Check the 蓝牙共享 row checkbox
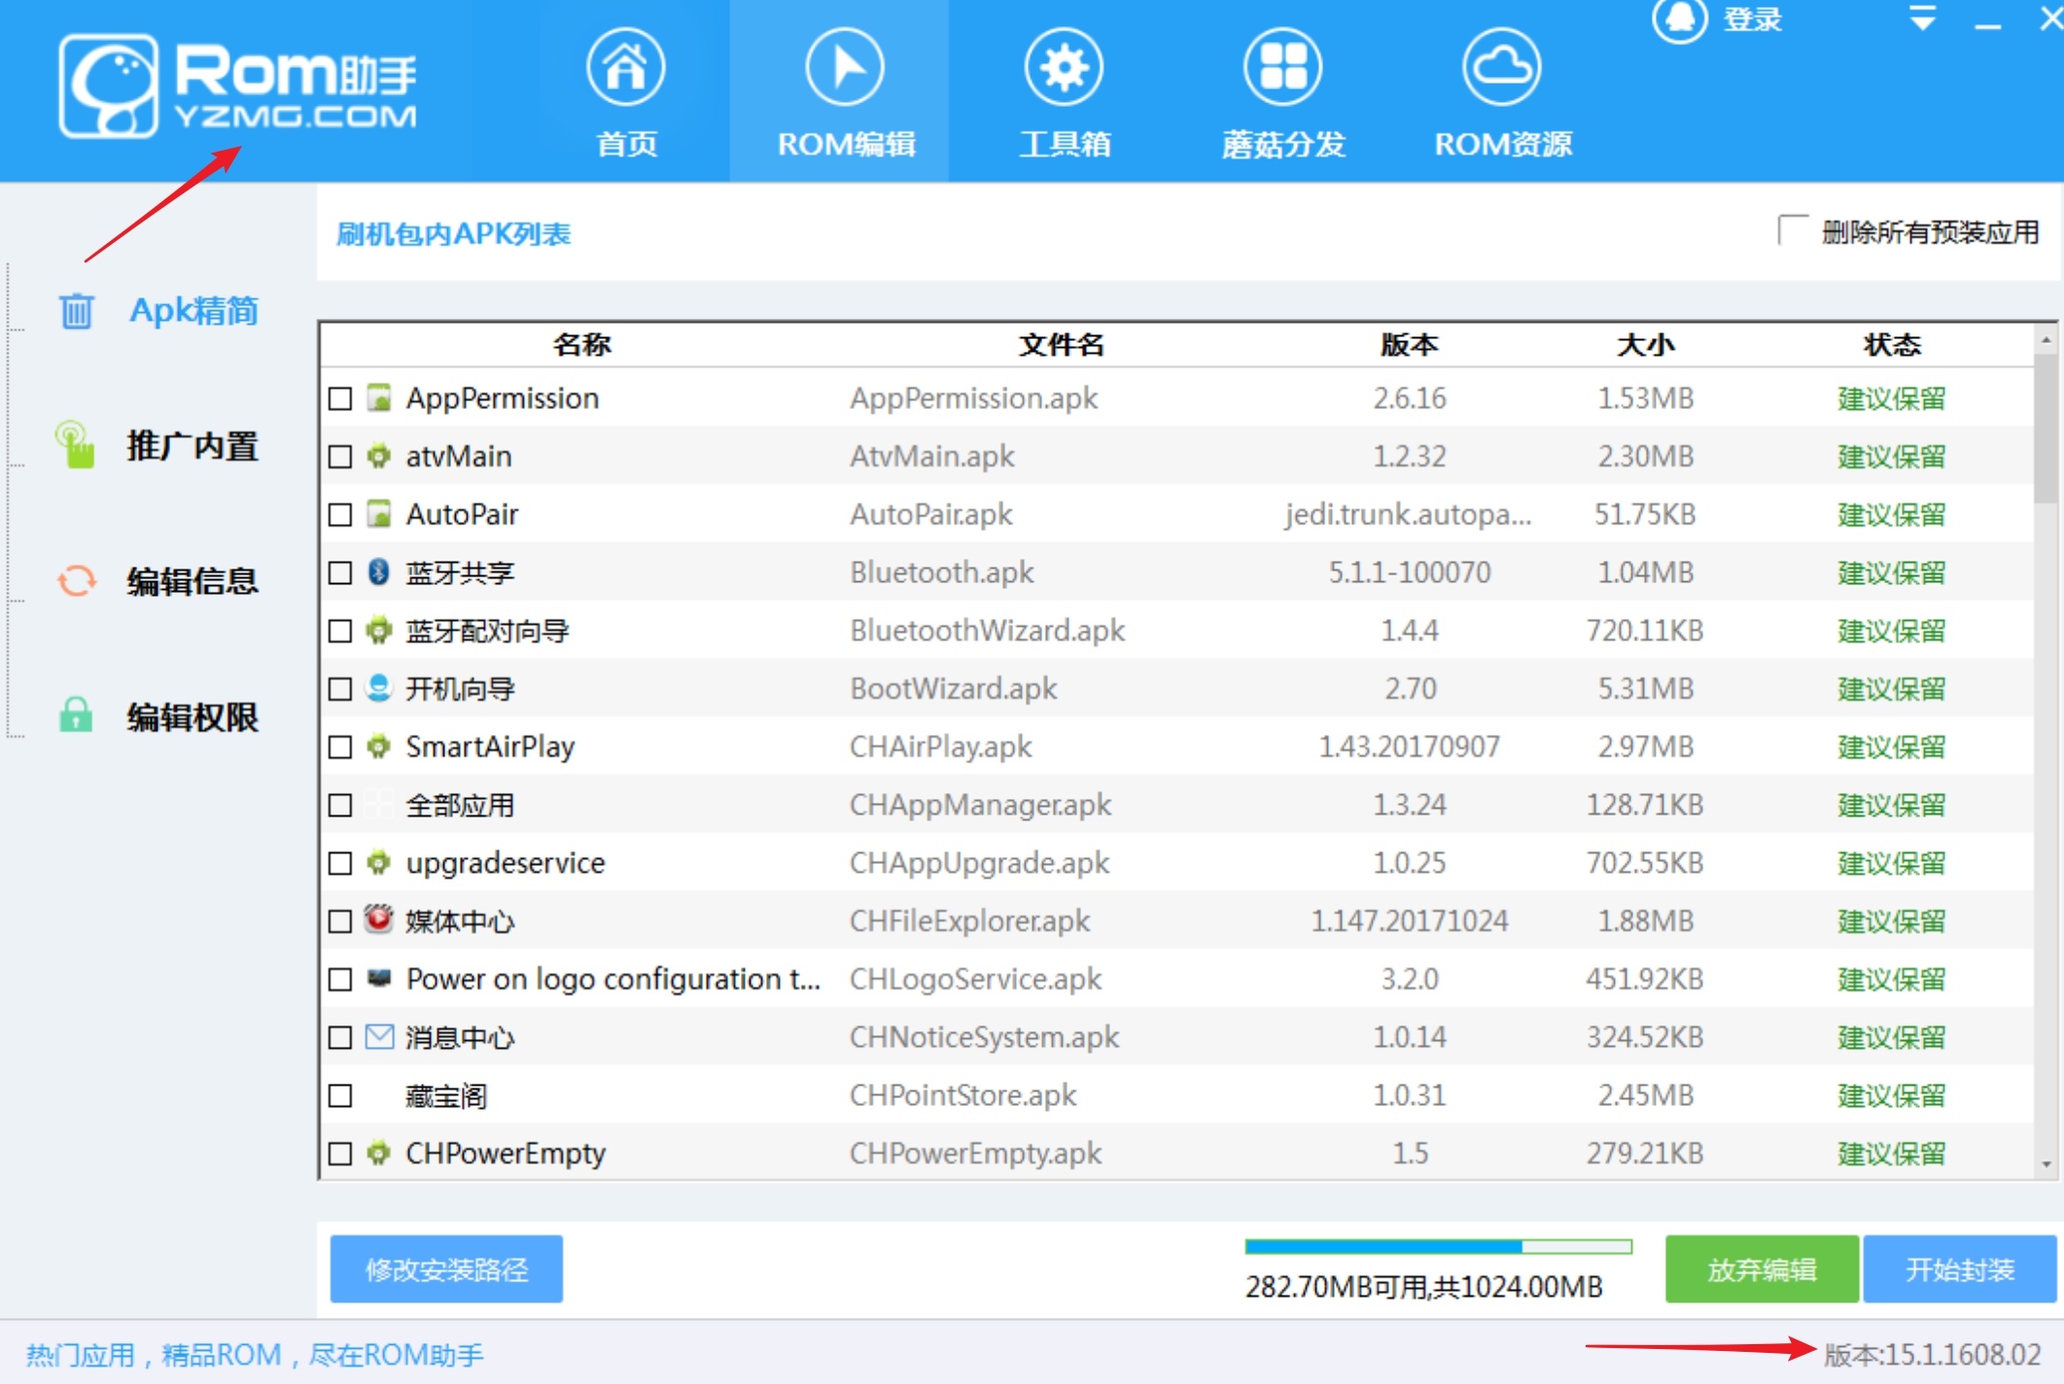Image resolution: width=2064 pixels, height=1384 pixels. click(340, 573)
